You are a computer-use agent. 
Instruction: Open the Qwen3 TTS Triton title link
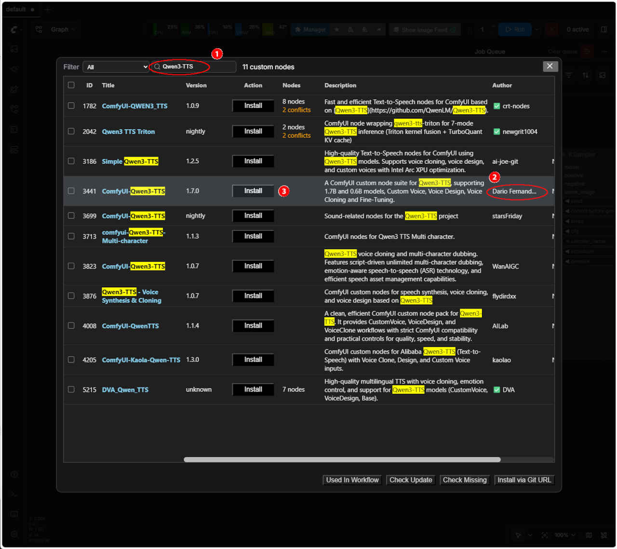coord(128,132)
